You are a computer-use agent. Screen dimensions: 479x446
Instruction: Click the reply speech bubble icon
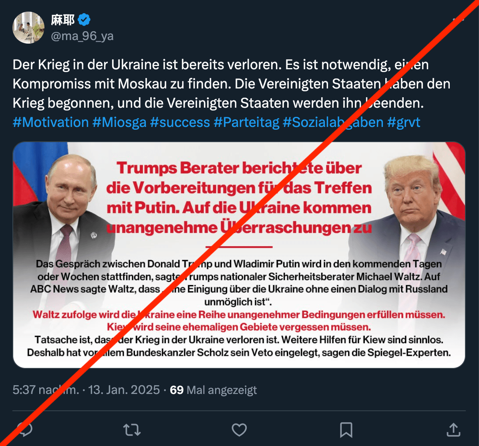[25, 430]
